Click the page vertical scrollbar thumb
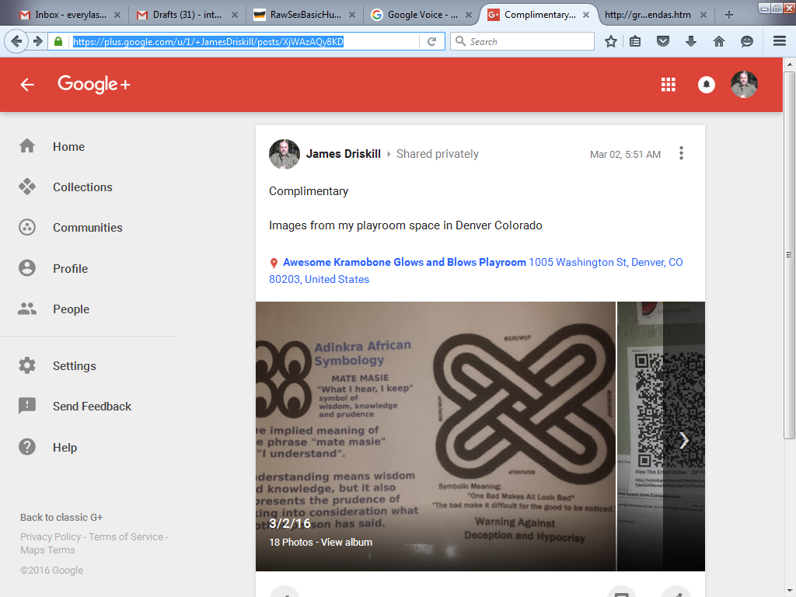The width and height of the screenshot is (796, 597). pyautogui.click(x=789, y=254)
